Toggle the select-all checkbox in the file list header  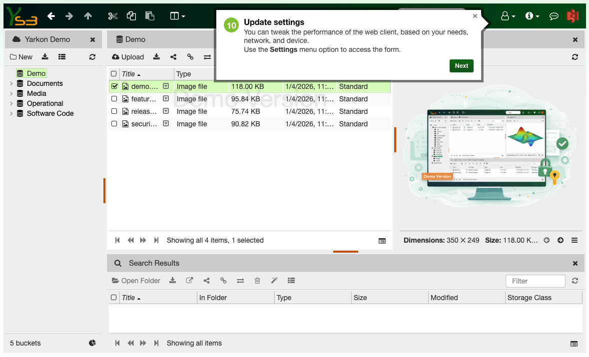coord(114,73)
